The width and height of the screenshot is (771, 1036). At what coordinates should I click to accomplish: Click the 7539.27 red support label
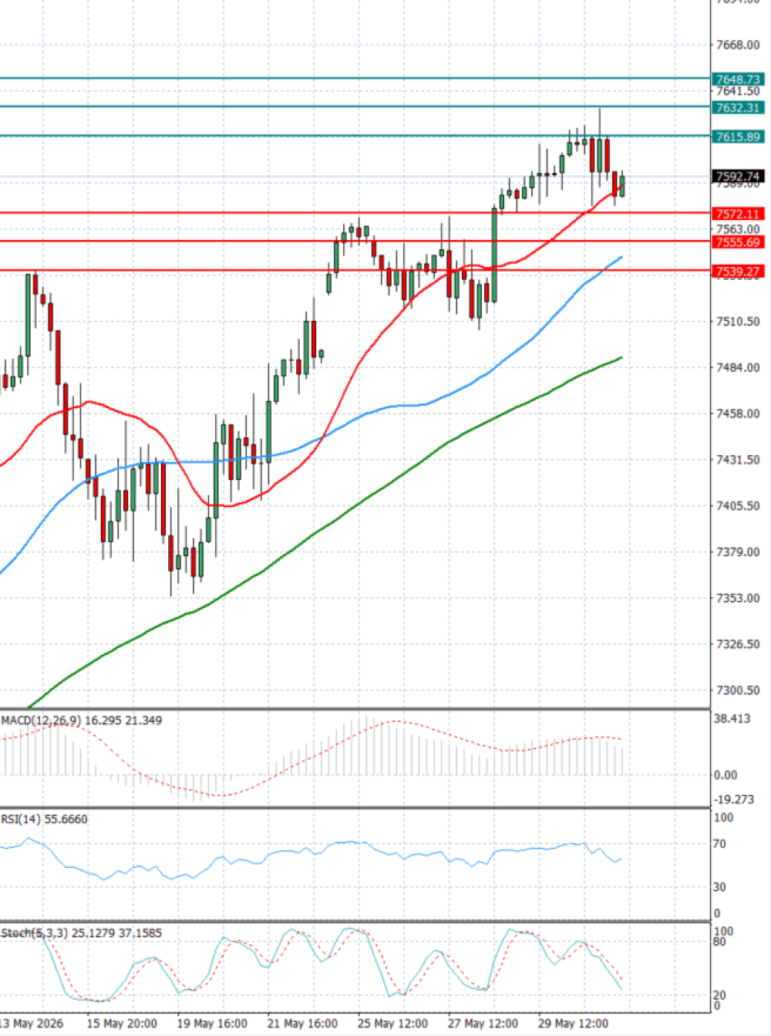(738, 272)
